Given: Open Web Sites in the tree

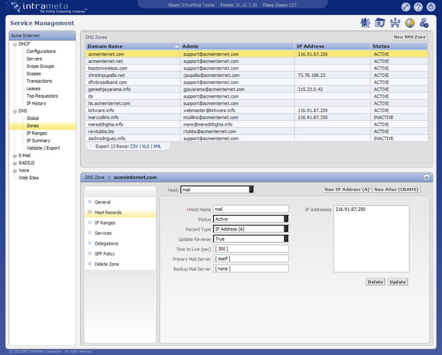Looking at the screenshot, I should (29, 178).
